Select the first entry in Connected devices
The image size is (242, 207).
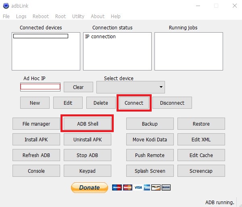tap(41, 36)
